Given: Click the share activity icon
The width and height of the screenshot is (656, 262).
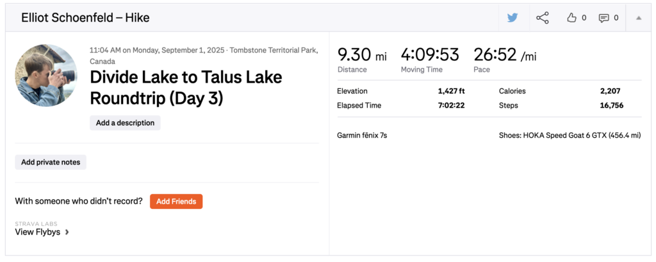Looking at the screenshot, I should point(543,18).
